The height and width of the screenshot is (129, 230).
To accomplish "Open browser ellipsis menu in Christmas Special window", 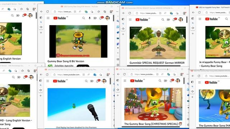I will point(188,74).
